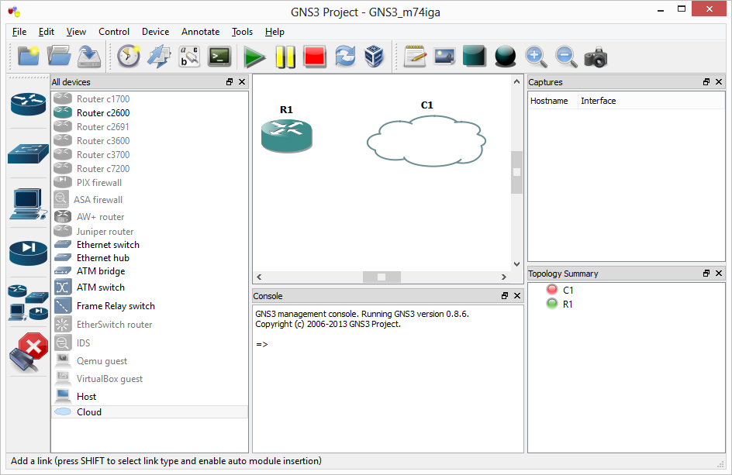Click inside the console input area
The image size is (732, 475).
pos(388,378)
